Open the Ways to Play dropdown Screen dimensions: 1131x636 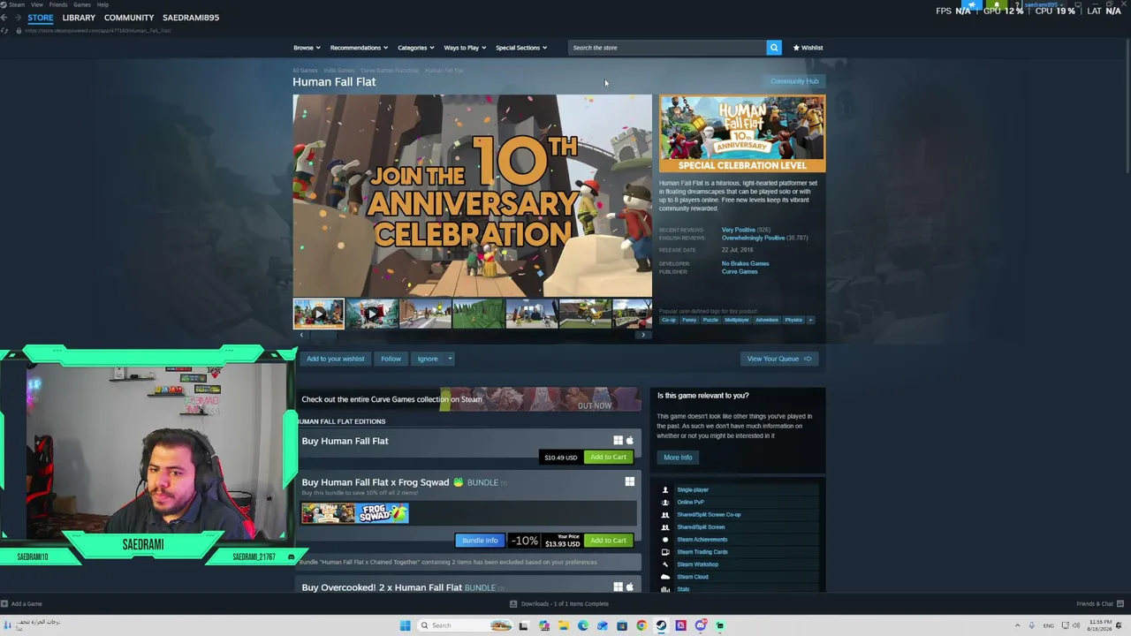coord(464,48)
